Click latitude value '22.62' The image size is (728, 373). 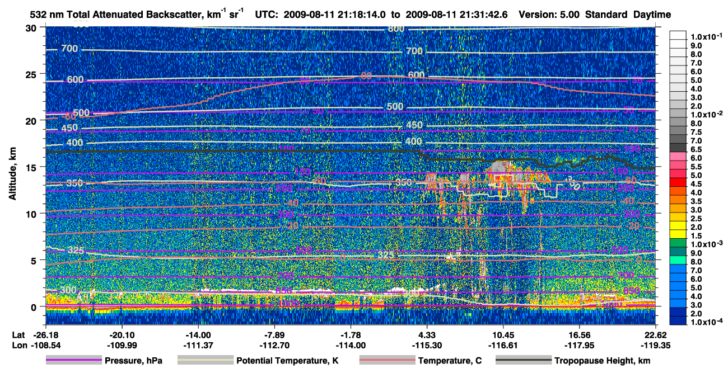pyautogui.click(x=656, y=334)
